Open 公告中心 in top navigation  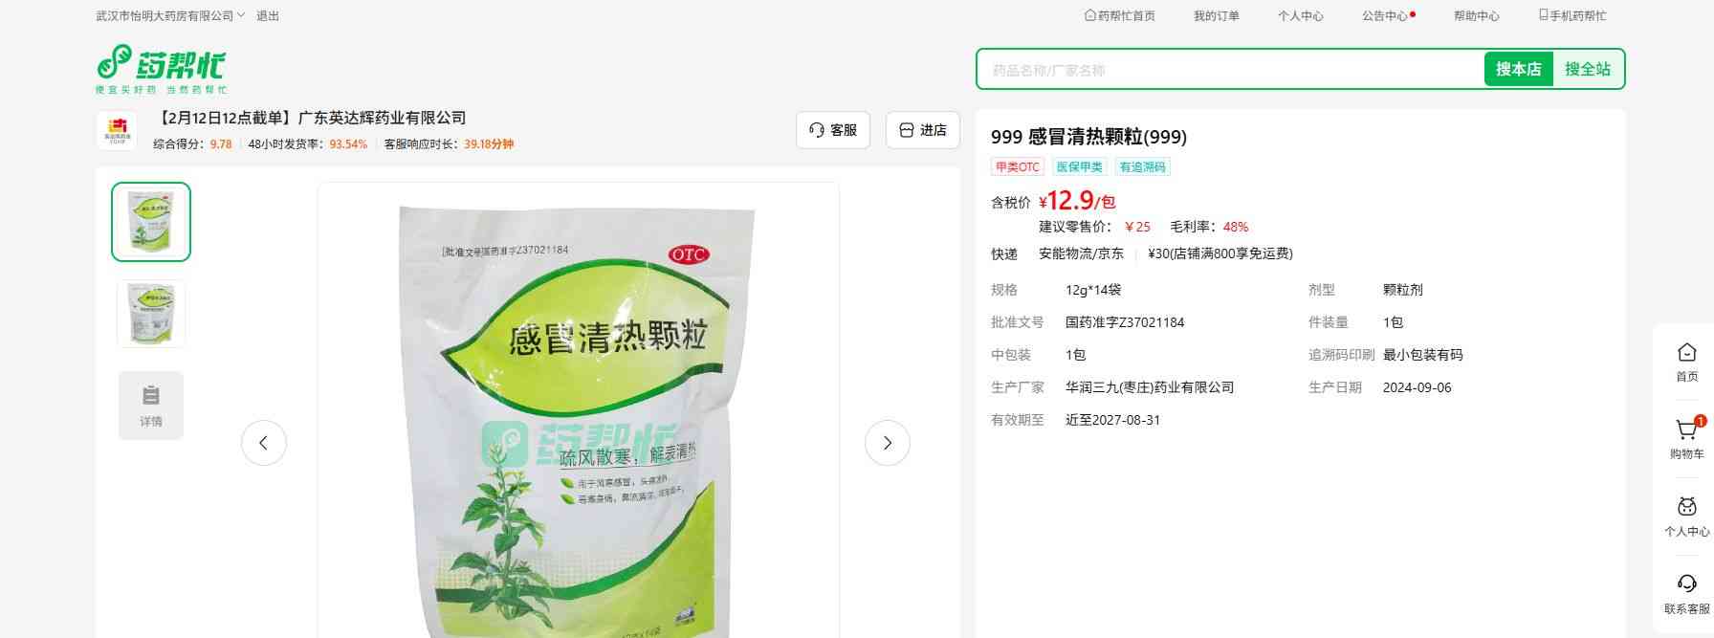coord(1388,16)
